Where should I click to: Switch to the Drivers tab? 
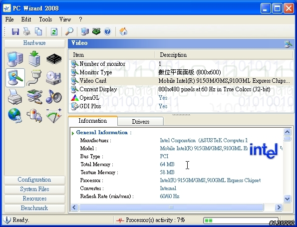(x=141, y=121)
